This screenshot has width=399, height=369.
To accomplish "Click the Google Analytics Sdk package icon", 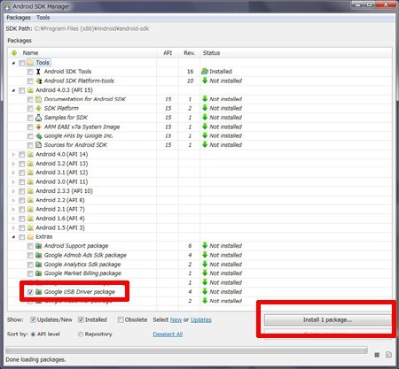I will [x=38, y=265].
